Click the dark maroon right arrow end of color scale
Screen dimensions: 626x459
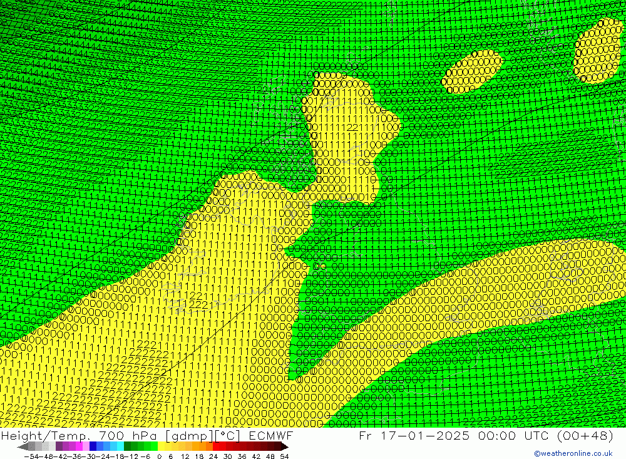tap(285, 447)
